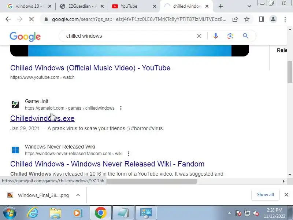Open more options for the Game Jolt result

(121, 108)
